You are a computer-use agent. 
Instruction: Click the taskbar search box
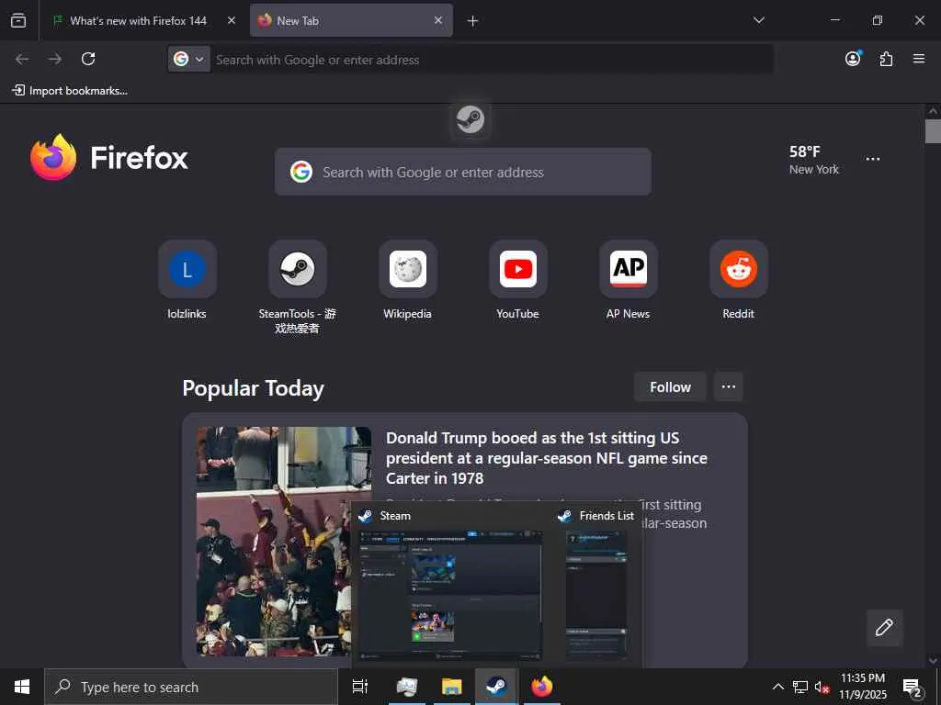pyautogui.click(x=191, y=687)
